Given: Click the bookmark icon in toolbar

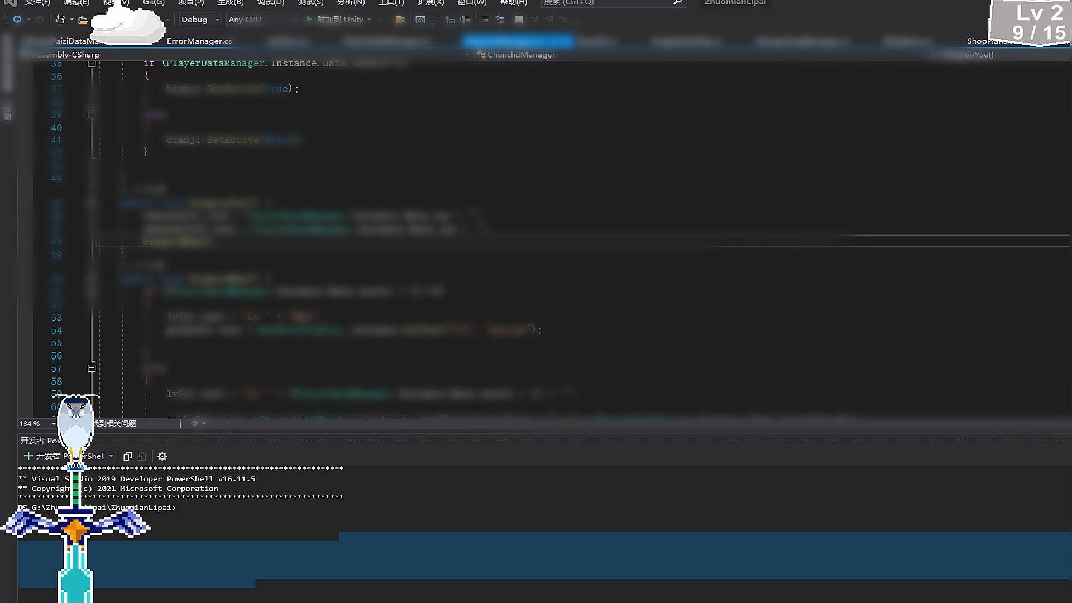Looking at the screenshot, I should [519, 20].
